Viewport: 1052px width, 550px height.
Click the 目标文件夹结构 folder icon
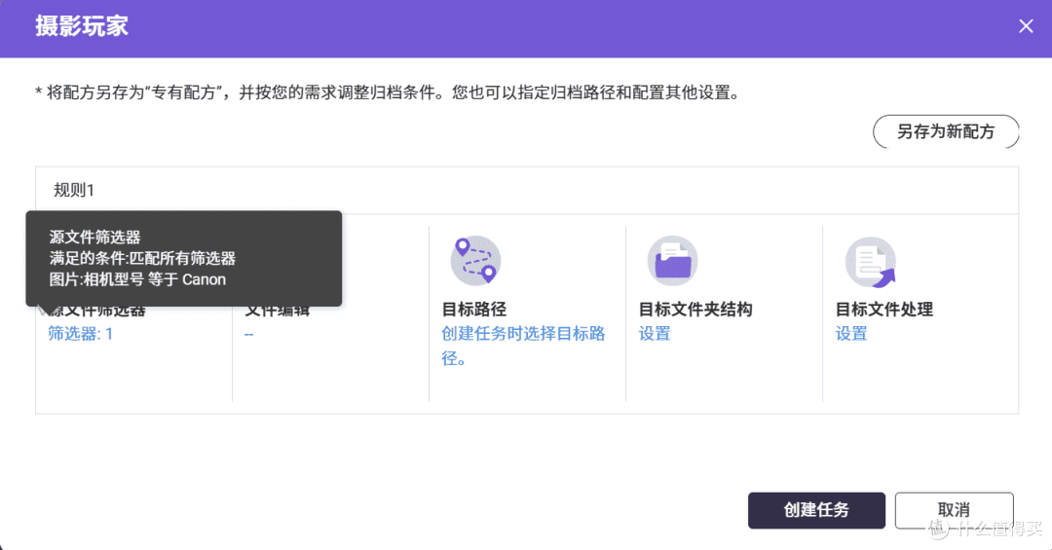[x=672, y=261]
